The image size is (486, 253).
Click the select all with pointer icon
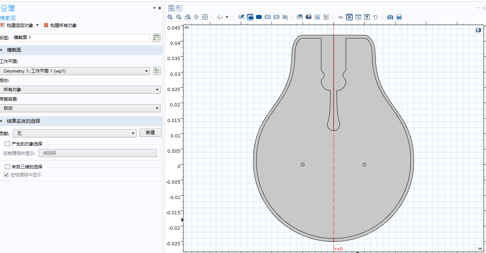coord(317,17)
